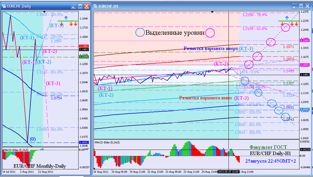Screen dimensions: 313x177
Task: Click the black 1.1401 price tag in H1
Action: coord(305,75)
